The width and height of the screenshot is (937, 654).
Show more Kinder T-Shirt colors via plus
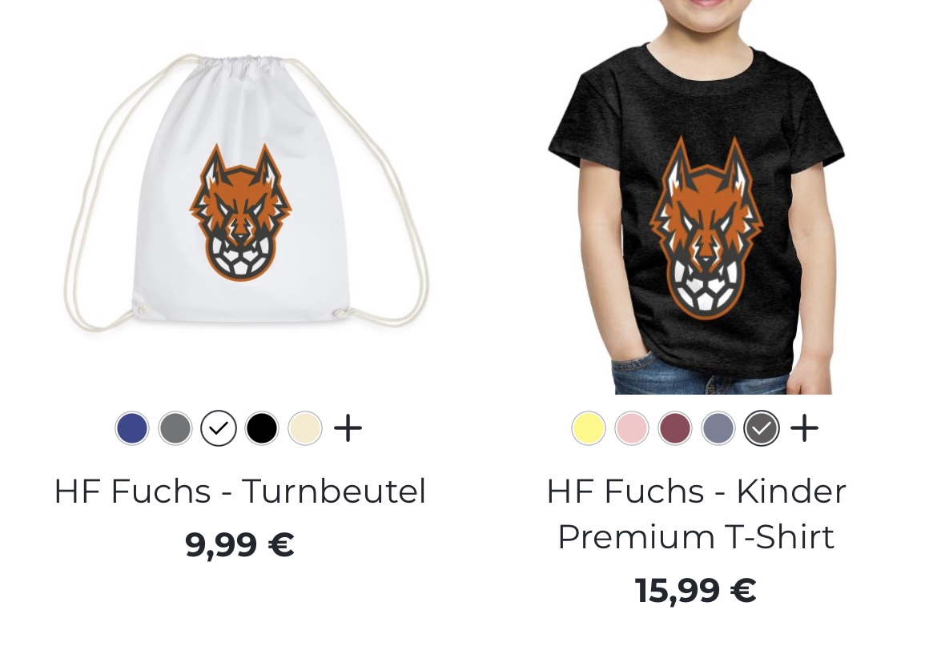[x=804, y=428]
